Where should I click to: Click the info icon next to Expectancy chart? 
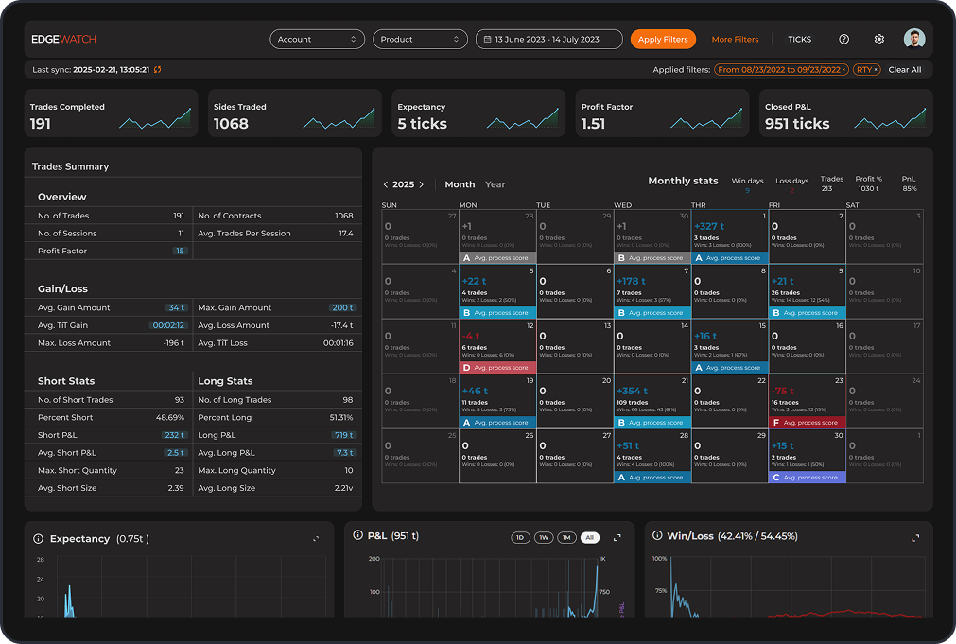pos(39,539)
